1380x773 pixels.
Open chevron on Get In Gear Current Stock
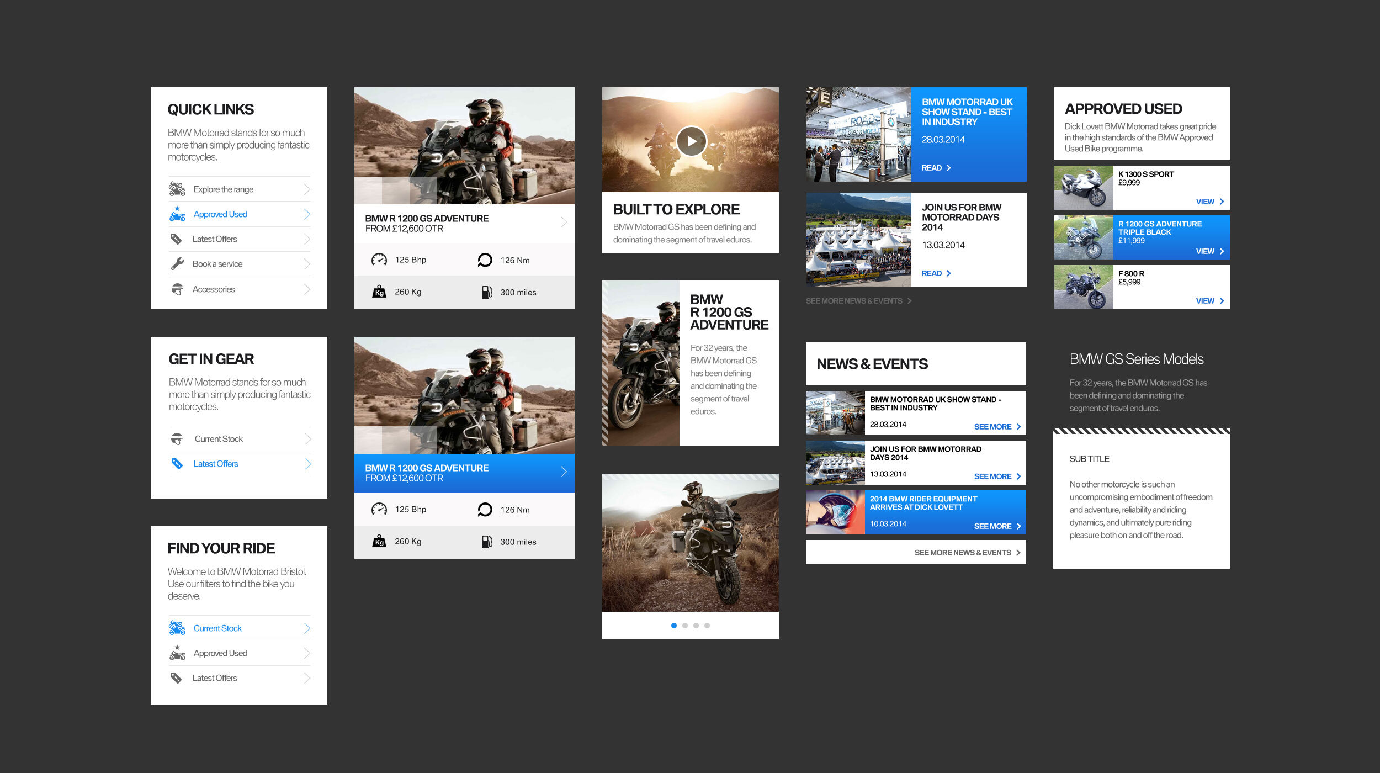click(308, 439)
